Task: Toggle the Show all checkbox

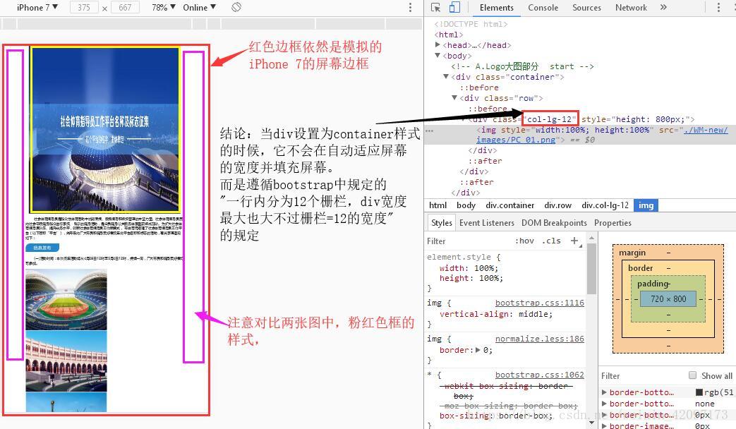Action: 692,375
